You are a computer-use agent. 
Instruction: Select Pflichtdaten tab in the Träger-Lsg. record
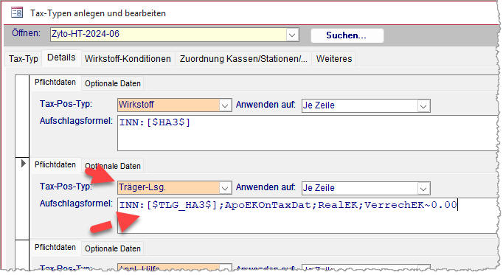pyautogui.click(x=55, y=164)
